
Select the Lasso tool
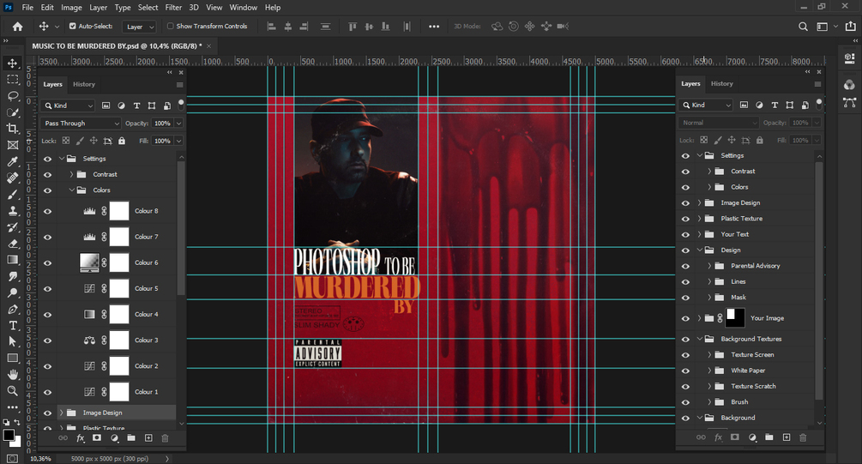pyautogui.click(x=12, y=96)
